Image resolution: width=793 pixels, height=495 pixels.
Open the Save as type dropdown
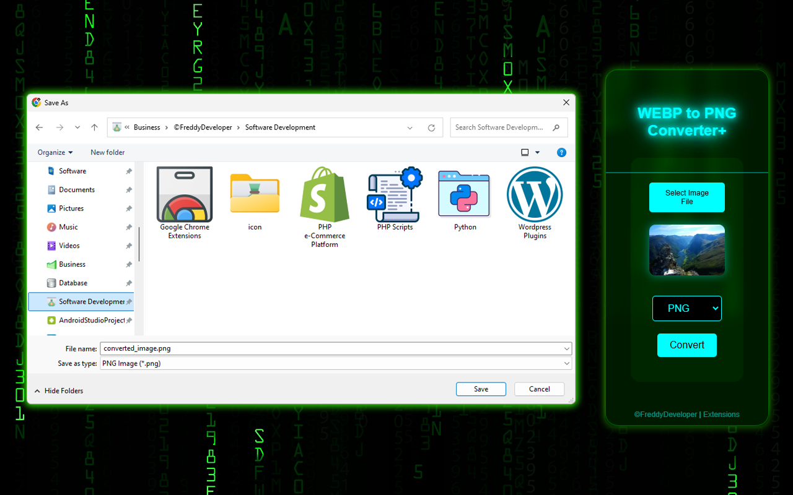(336, 364)
